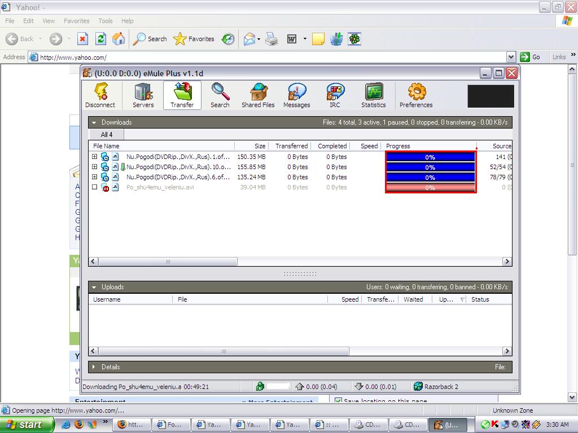Click progress bar of Nu.Pogodi 6.of file

click(430, 178)
